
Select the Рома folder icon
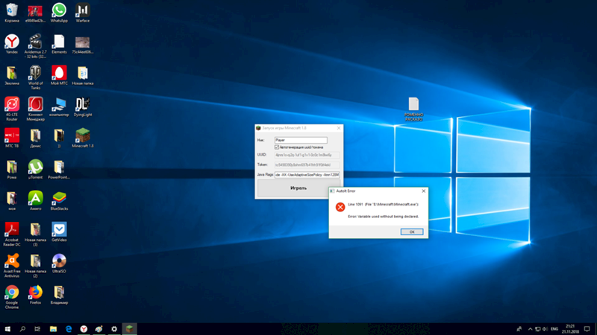point(12,170)
